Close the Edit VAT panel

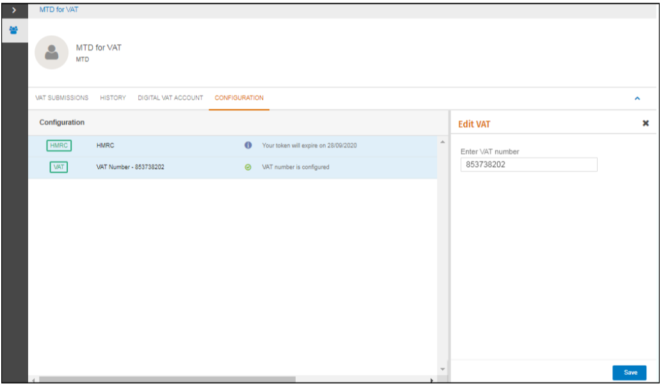click(646, 123)
